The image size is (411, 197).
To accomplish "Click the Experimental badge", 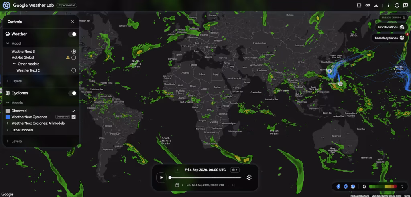I will click(67, 5).
